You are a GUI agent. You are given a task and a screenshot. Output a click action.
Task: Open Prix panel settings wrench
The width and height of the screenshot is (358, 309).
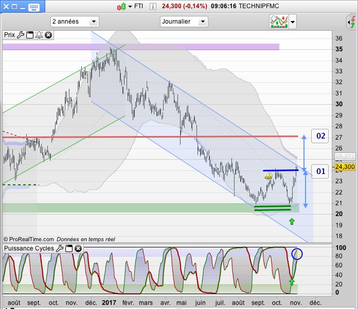tap(21, 35)
